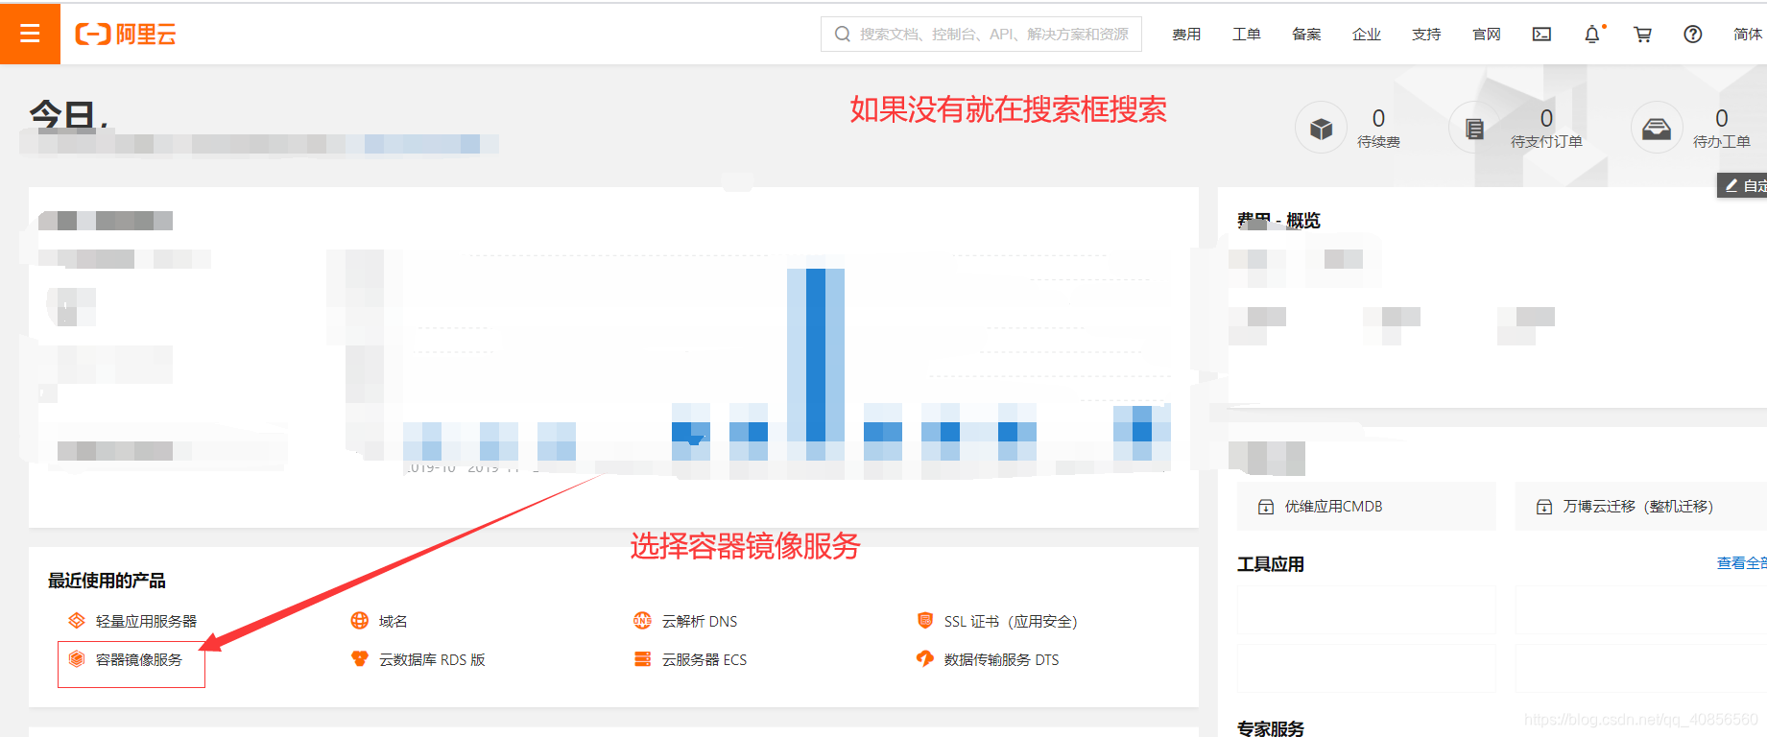1767x737 pixels.
Task: Open 云解析 DNS product
Action: point(700,621)
